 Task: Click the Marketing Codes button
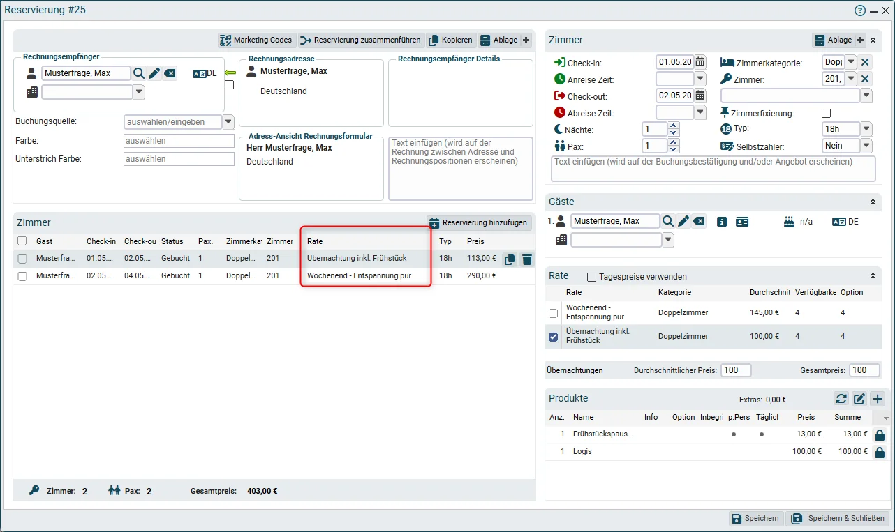tap(256, 40)
